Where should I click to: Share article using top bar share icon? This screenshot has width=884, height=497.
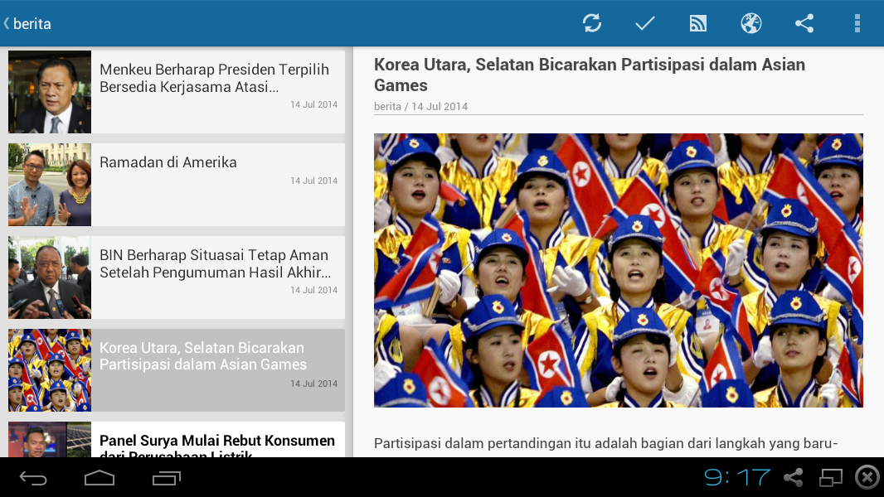pyautogui.click(x=804, y=23)
